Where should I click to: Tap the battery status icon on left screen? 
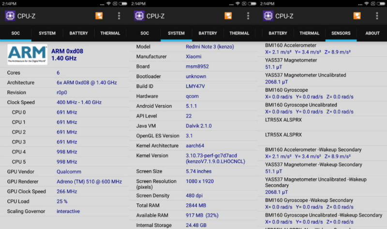(x=123, y=3)
